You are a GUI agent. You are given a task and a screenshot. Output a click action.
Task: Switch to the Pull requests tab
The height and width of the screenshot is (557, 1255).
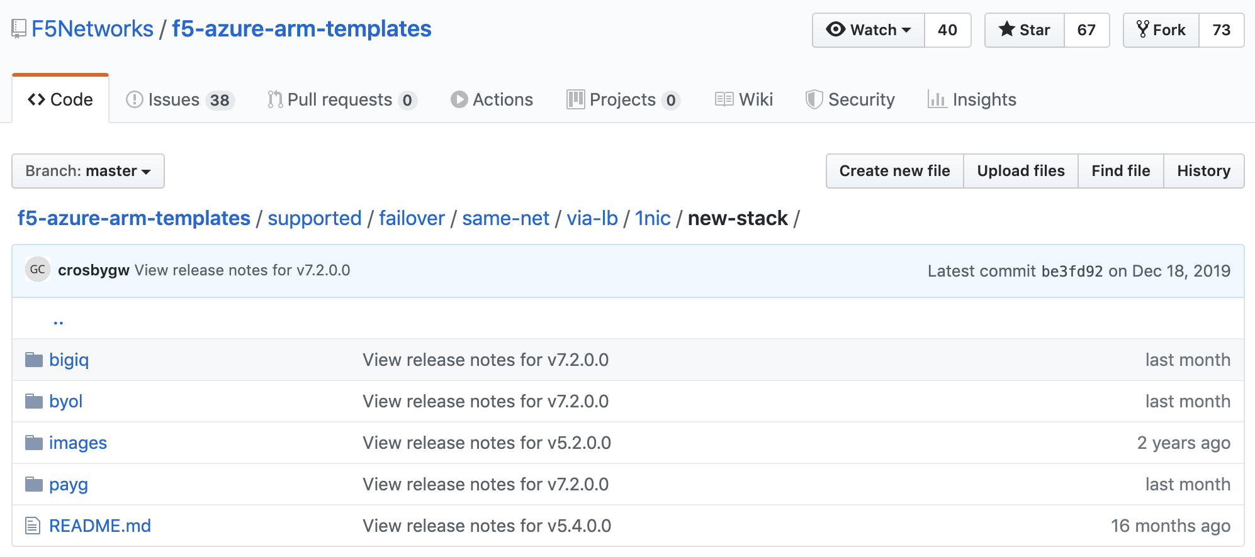click(342, 99)
